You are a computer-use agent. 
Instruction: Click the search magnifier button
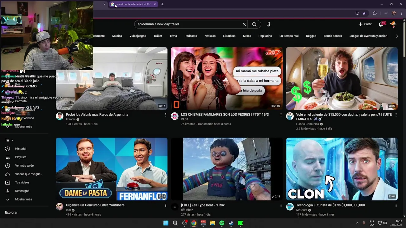coord(254,24)
